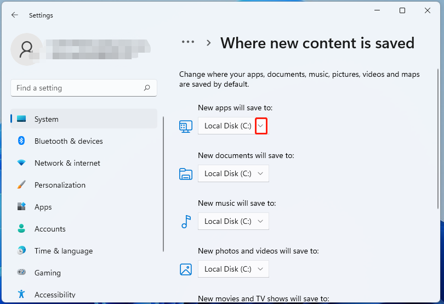The width and height of the screenshot is (444, 304).
Task: Select Personalization in the sidebar
Action: 84,185
